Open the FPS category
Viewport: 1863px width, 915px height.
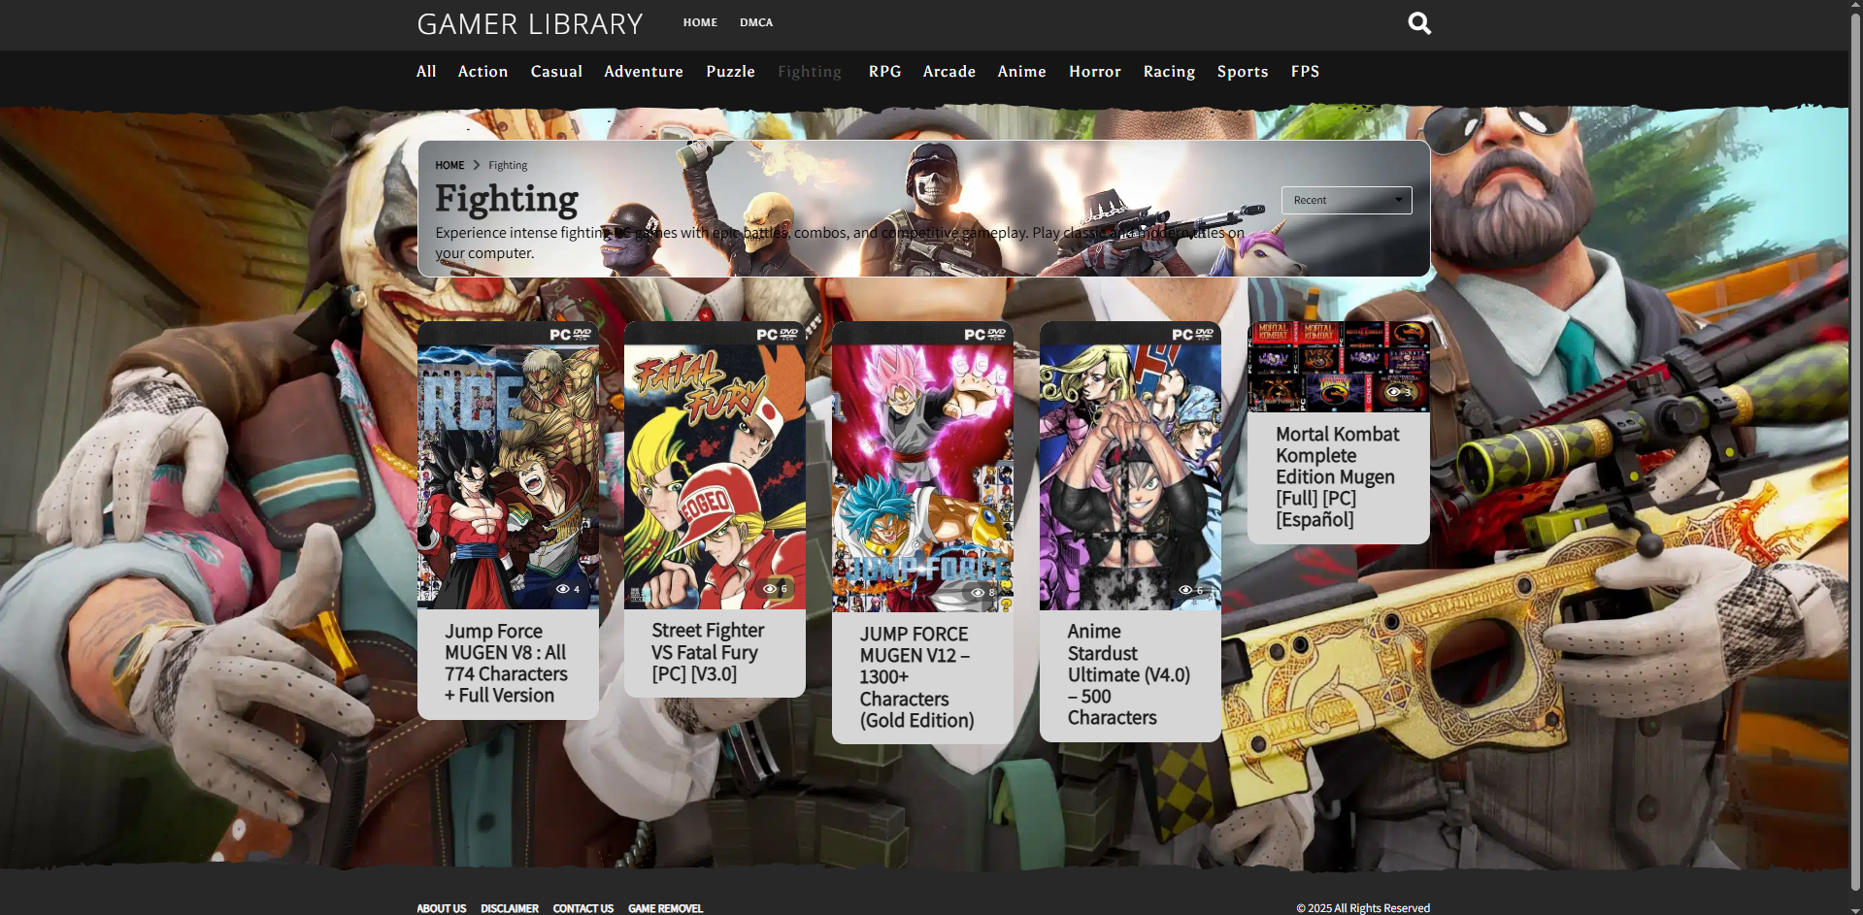(x=1305, y=72)
